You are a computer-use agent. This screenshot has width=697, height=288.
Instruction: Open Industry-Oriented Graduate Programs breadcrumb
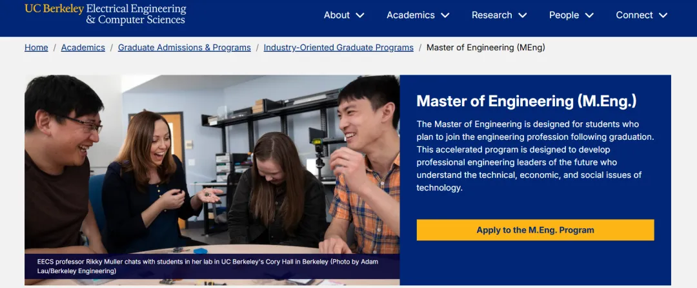(338, 48)
